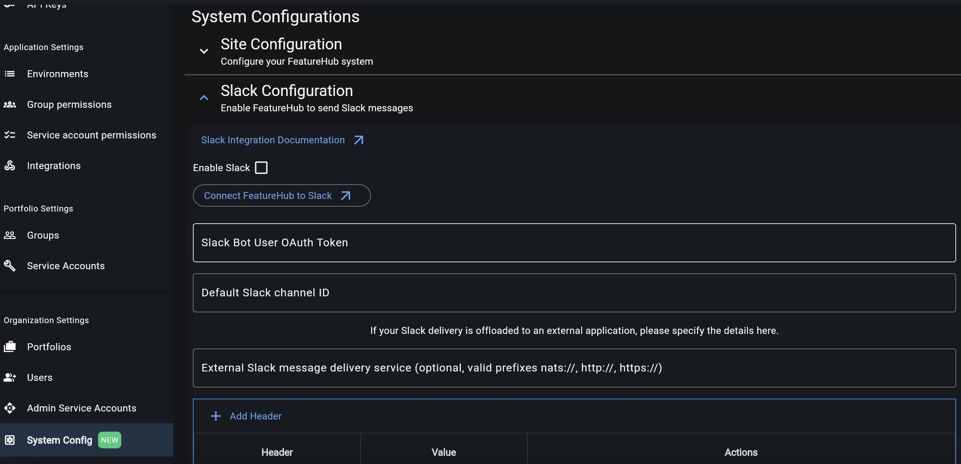Select the Users icon in the sidebar

[x=10, y=377]
